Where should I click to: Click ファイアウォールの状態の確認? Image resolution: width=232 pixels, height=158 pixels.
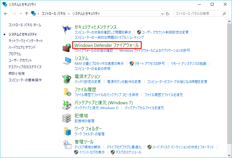94,51
